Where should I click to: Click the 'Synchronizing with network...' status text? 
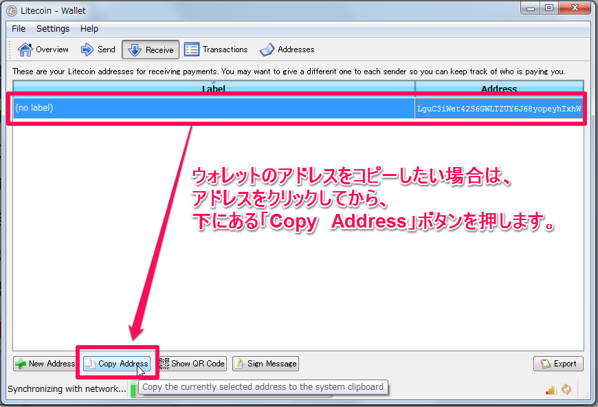pyautogui.click(x=67, y=388)
